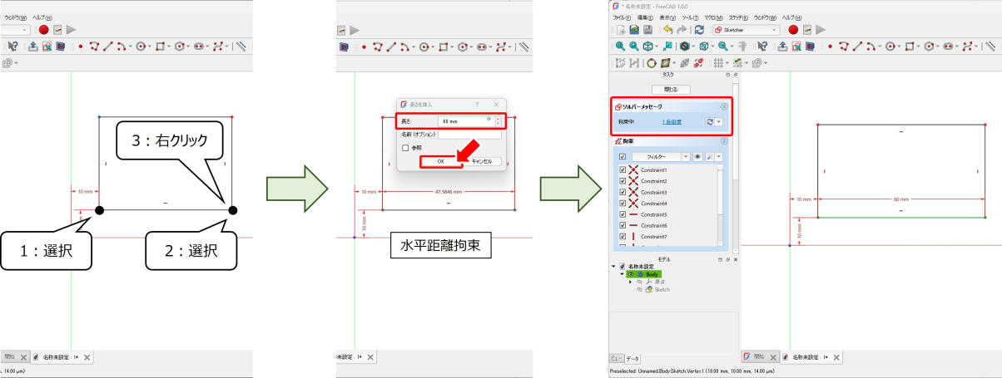Collapse the Body tree item
1002x378 pixels.
click(623, 273)
